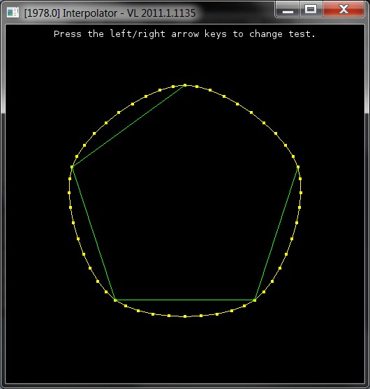Image resolution: width=370 pixels, height=389 pixels.
Task: Maximize the Interpolator window
Action: pos(311,9)
